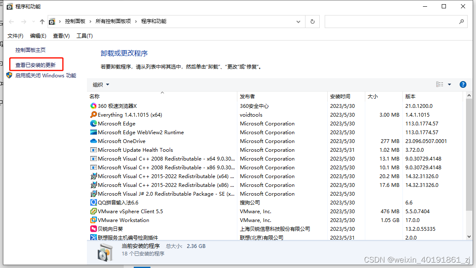
Task: Click 所有控制面板项 in the breadcrumb path
Action: (x=113, y=21)
